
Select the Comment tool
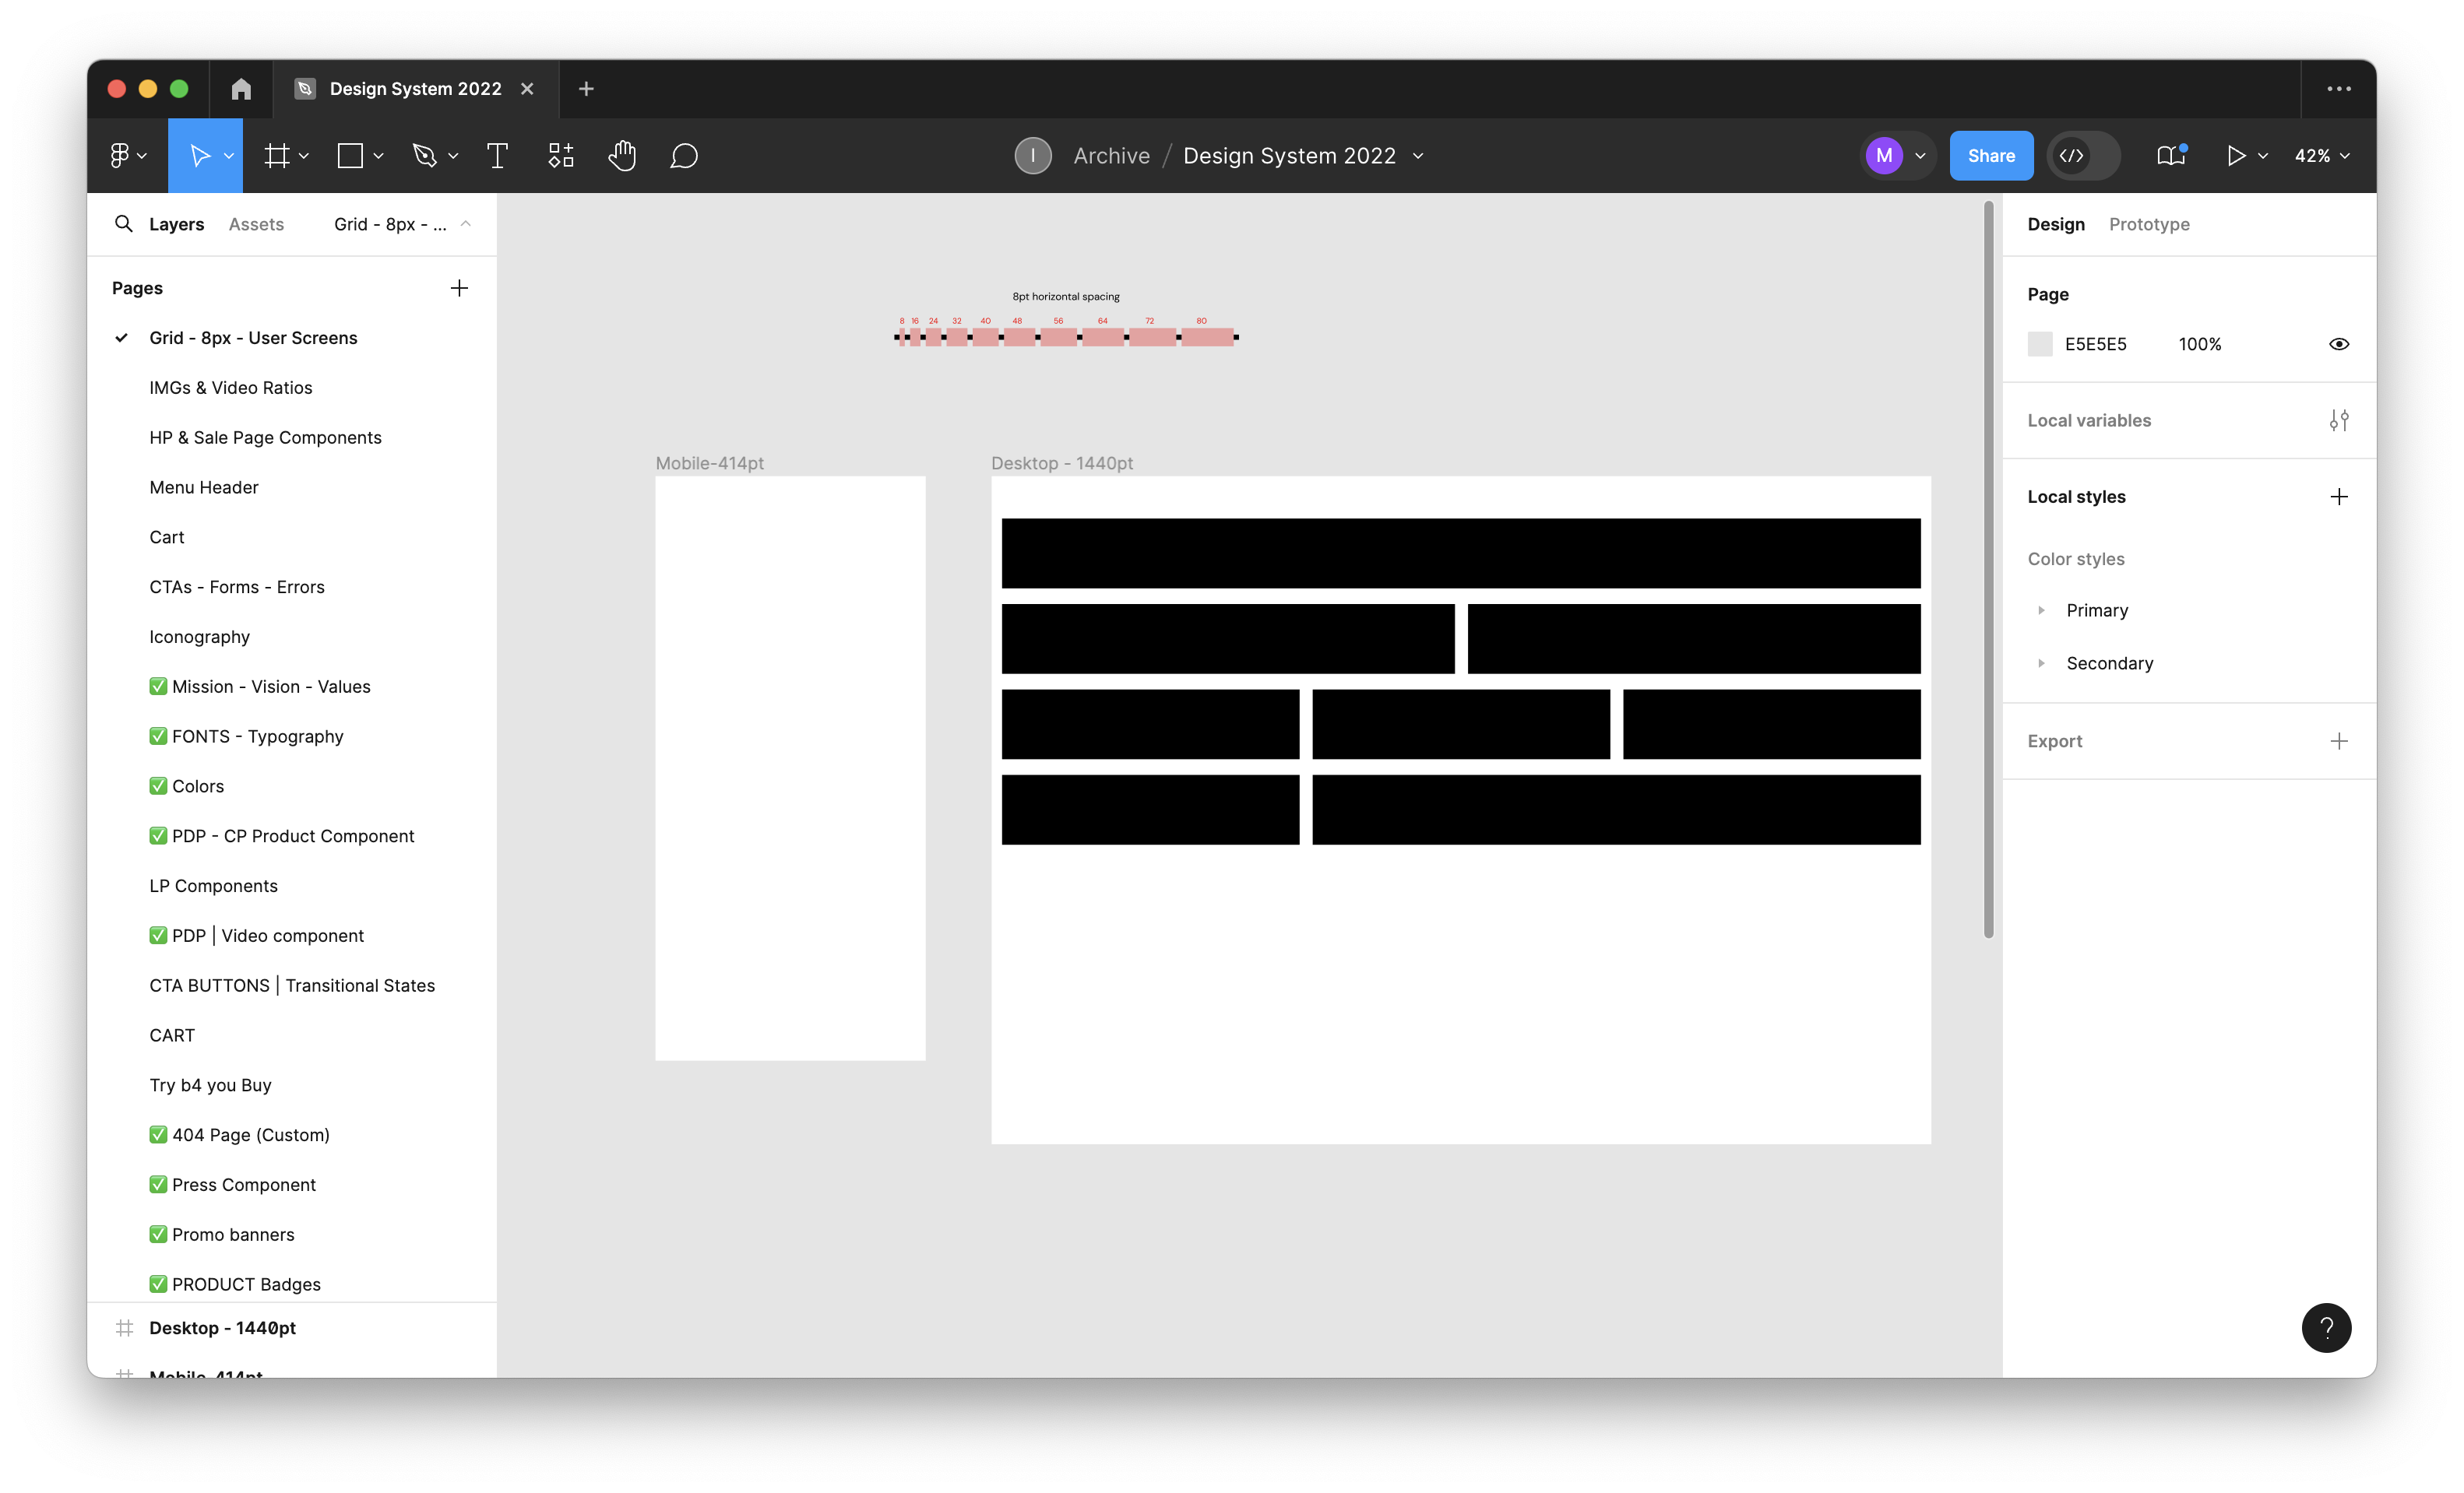(684, 155)
